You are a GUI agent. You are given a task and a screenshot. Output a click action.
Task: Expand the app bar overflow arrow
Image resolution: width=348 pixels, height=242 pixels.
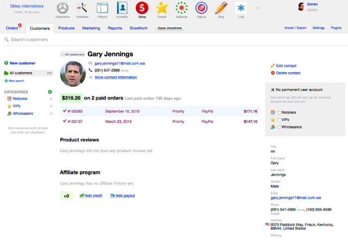tap(257, 8)
